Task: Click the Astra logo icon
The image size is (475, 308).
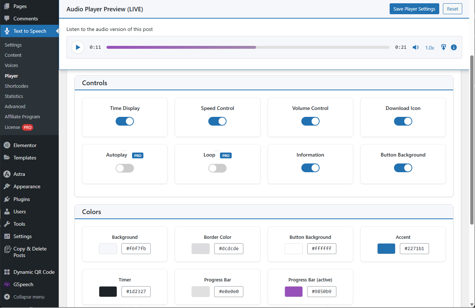Action: (x=7, y=174)
